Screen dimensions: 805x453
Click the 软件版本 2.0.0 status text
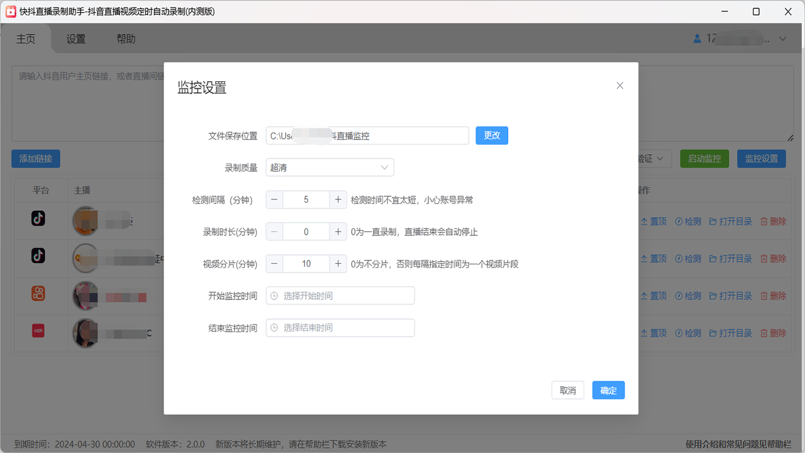[175, 444]
